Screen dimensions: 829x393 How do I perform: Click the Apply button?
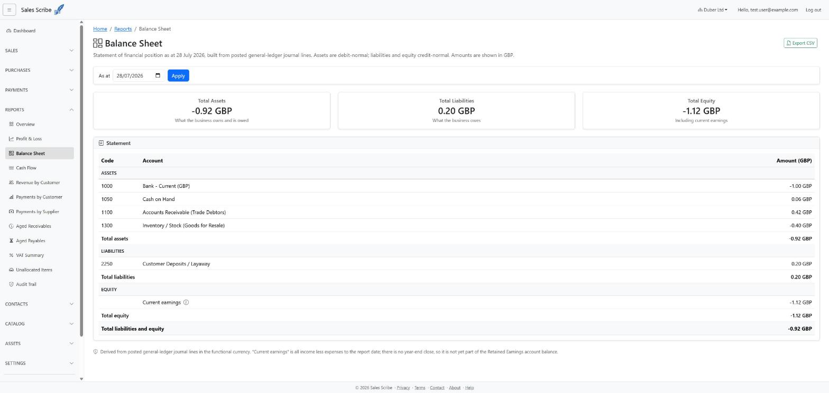pyautogui.click(x=178, y=75)
